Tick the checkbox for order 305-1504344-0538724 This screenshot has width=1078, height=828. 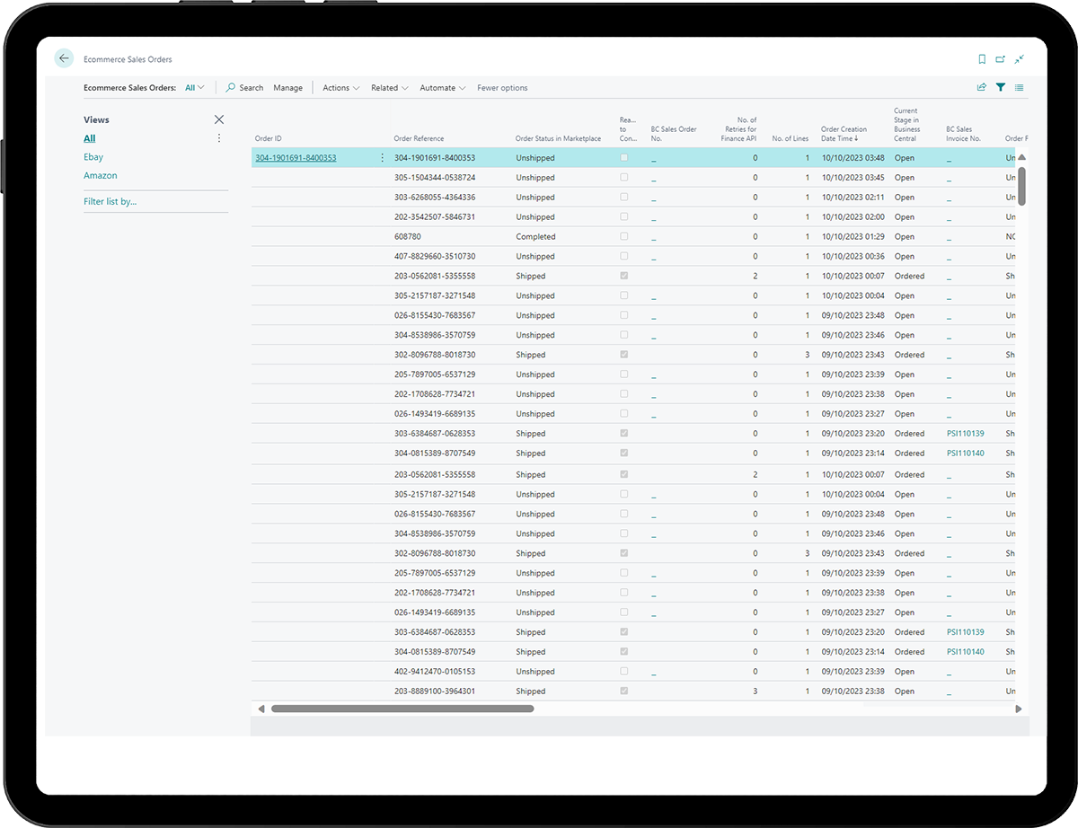tap(624, 177)
